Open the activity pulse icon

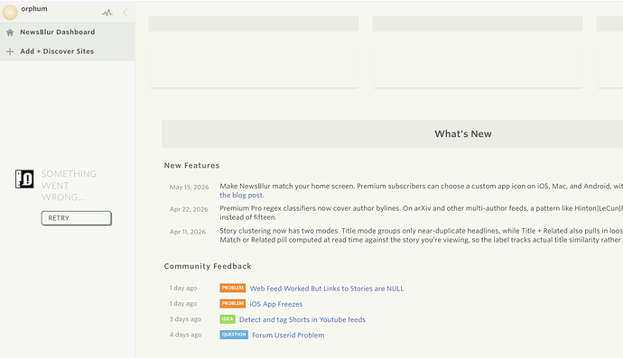tap(107, 13)
